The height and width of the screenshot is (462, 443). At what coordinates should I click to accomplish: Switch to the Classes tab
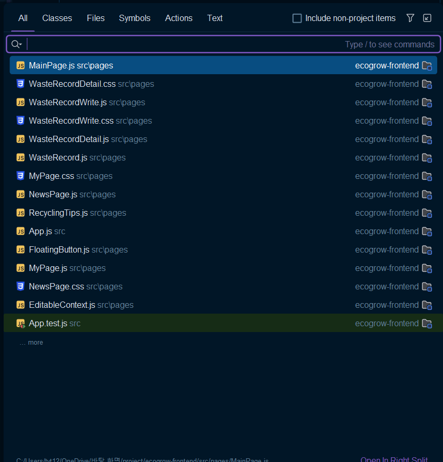click(57, 18)
